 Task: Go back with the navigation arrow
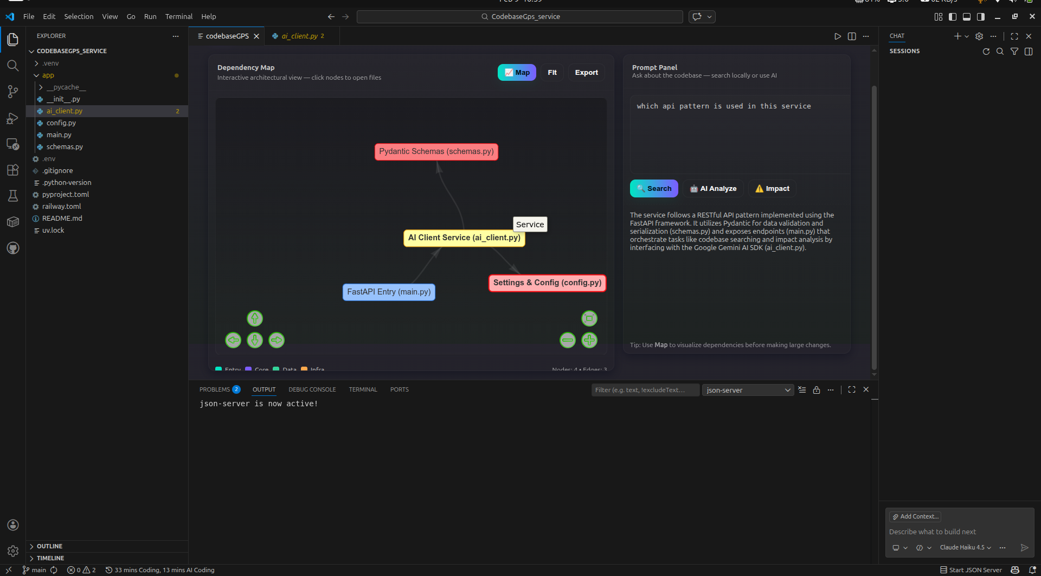(331, 17)
